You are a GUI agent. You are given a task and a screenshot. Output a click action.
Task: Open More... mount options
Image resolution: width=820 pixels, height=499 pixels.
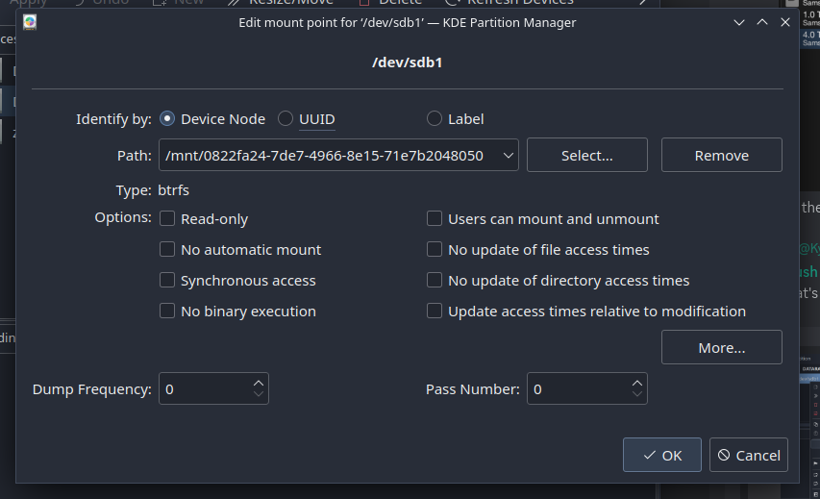pos(721,347)
